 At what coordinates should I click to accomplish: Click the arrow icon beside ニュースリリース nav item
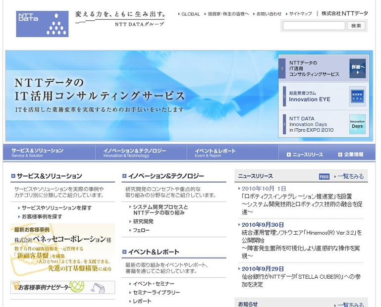(289, 154)
